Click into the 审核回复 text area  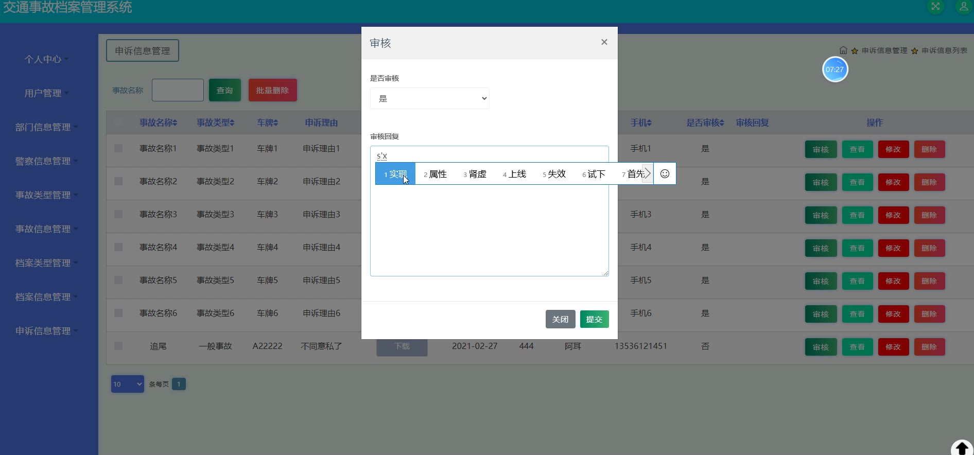489,211
